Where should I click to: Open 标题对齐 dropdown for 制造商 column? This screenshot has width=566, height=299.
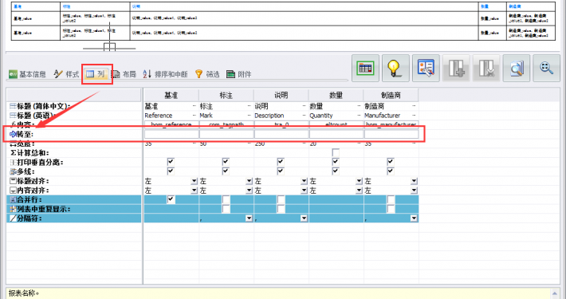414,181
